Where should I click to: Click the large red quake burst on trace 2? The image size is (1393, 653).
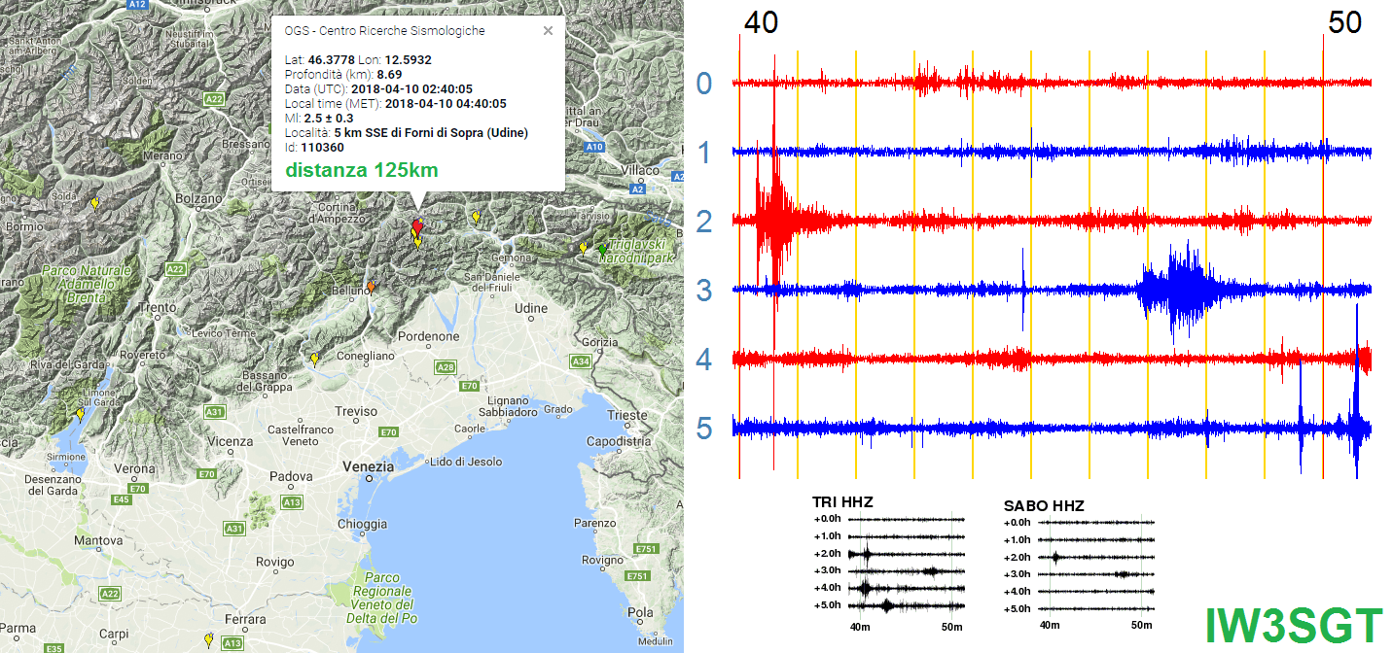pyautogui.click(x=774, y=220)
